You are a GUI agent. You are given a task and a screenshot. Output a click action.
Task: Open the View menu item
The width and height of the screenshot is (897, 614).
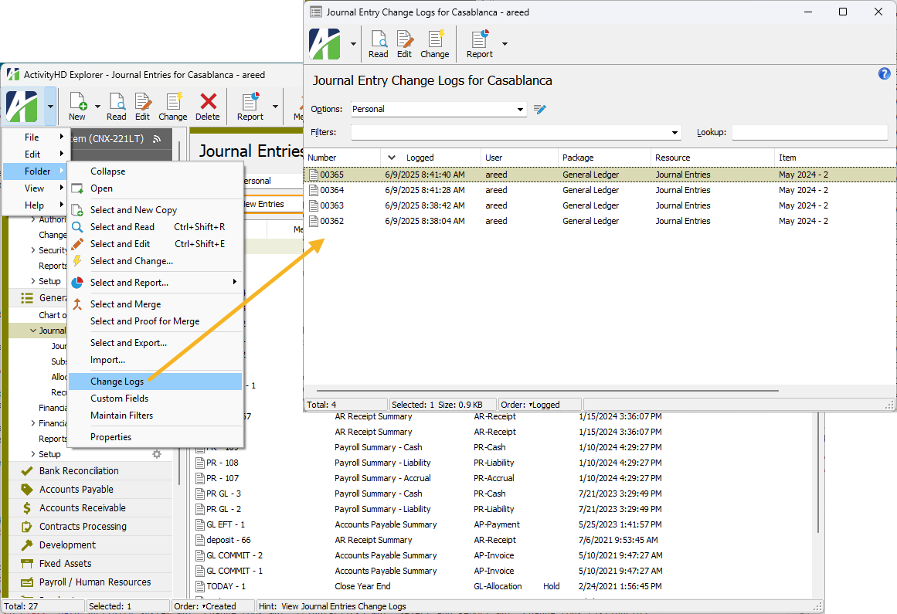(x=36, y=188)
